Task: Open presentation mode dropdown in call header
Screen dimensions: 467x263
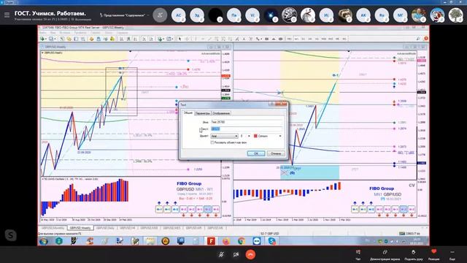Action: [124, 15]
